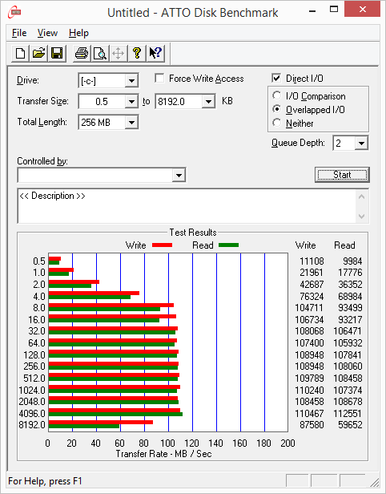
Task: Click the Description scrollbar down arrow
Action: click(361, 217)
